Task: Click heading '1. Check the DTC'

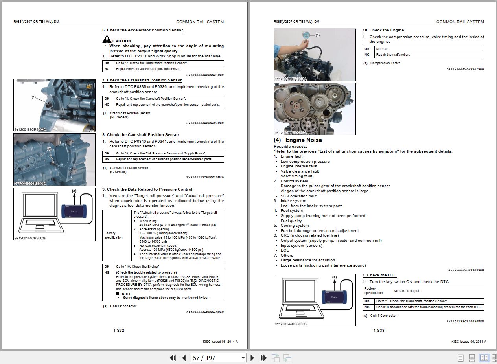Action: (379, 275)
